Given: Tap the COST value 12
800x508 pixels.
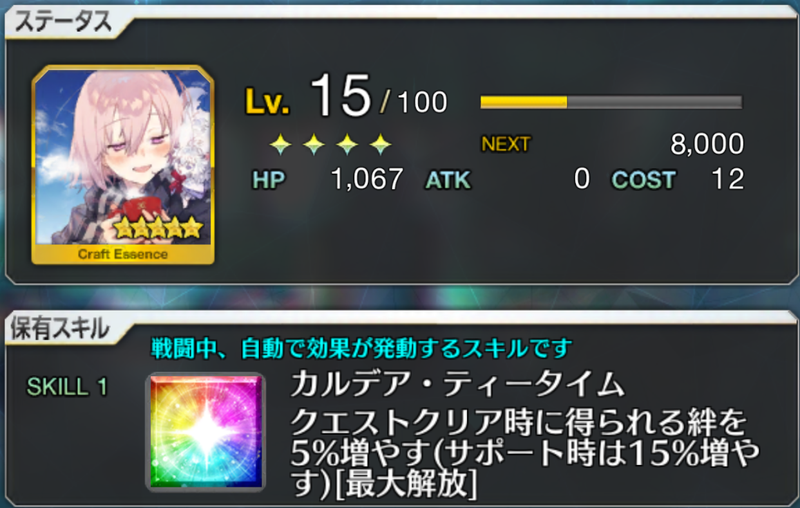Looking at the screenshot, I should [728, 179].
